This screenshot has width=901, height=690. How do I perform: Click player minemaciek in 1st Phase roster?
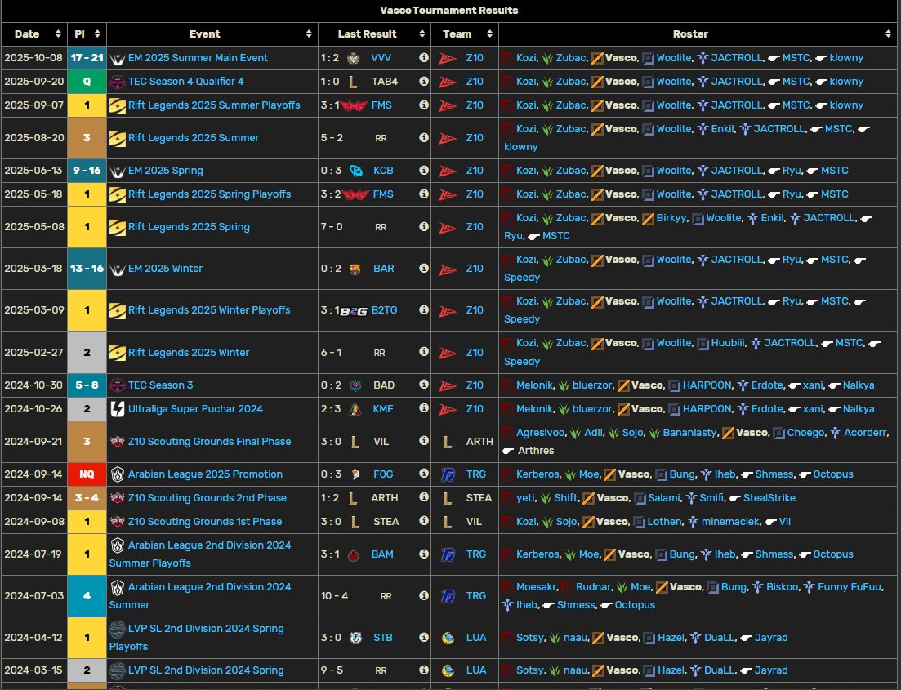tap(730, 521)
